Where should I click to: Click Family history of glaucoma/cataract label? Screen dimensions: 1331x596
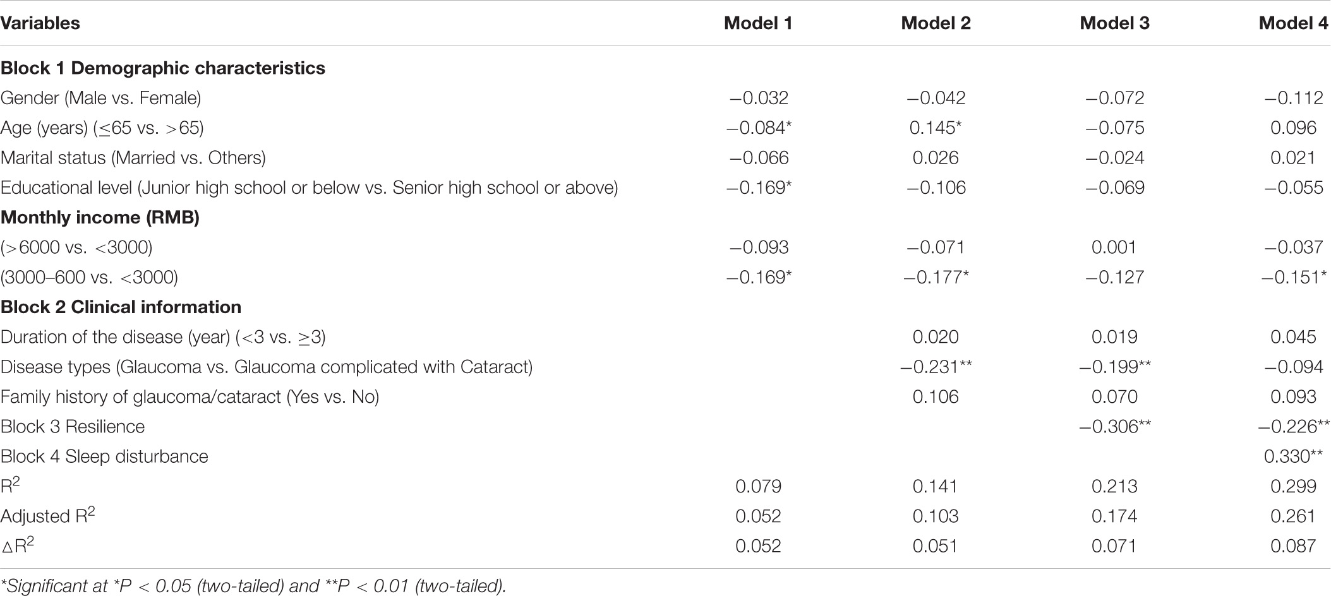[x=190, y=396]
